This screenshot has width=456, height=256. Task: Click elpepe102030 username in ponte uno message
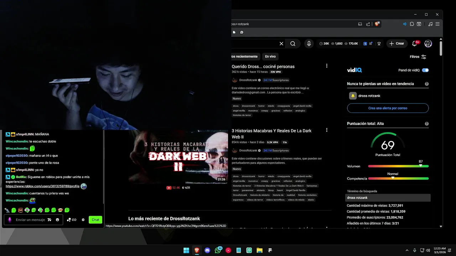tap(17, 163)
